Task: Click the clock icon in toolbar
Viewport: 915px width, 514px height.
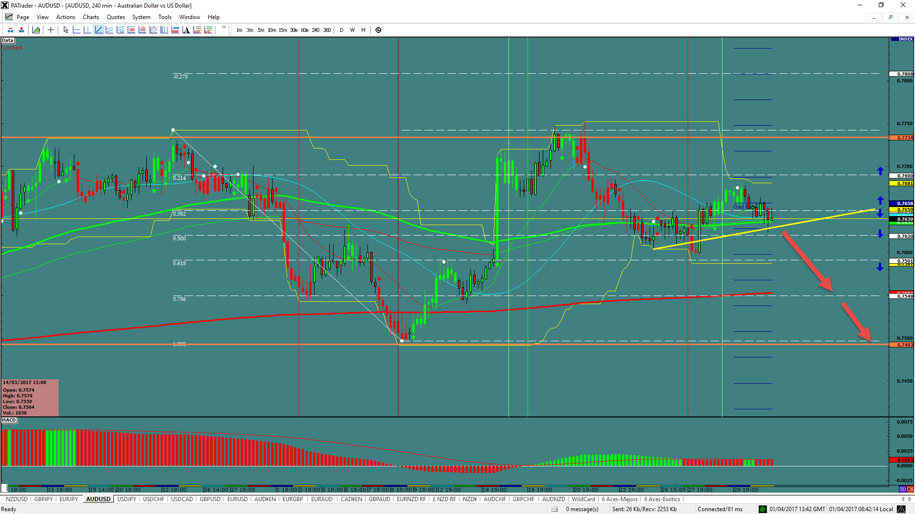Action: [378, 30]
